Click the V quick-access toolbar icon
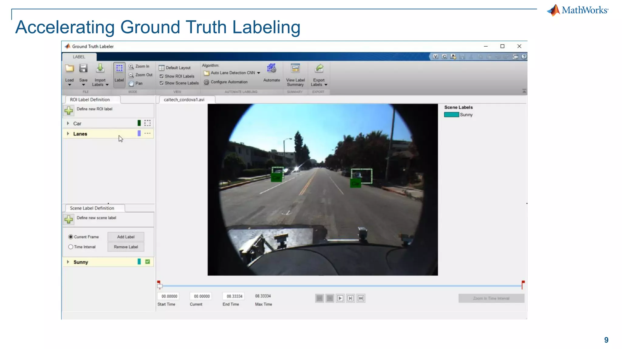This screenshot has width=622, height=349. click(436, 57)
